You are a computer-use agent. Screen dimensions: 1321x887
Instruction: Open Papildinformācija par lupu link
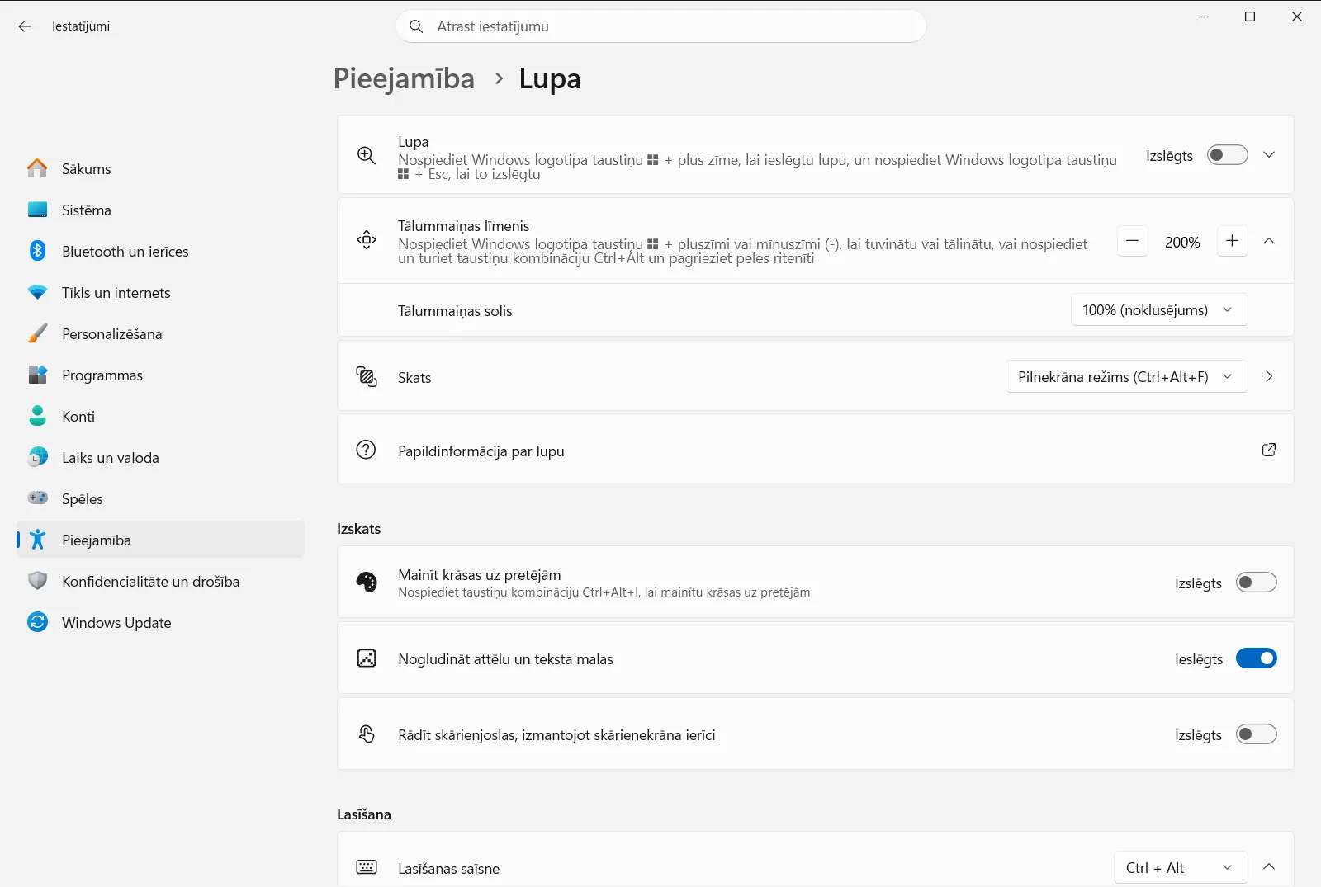pyautogui.click(x=816, y=450)
